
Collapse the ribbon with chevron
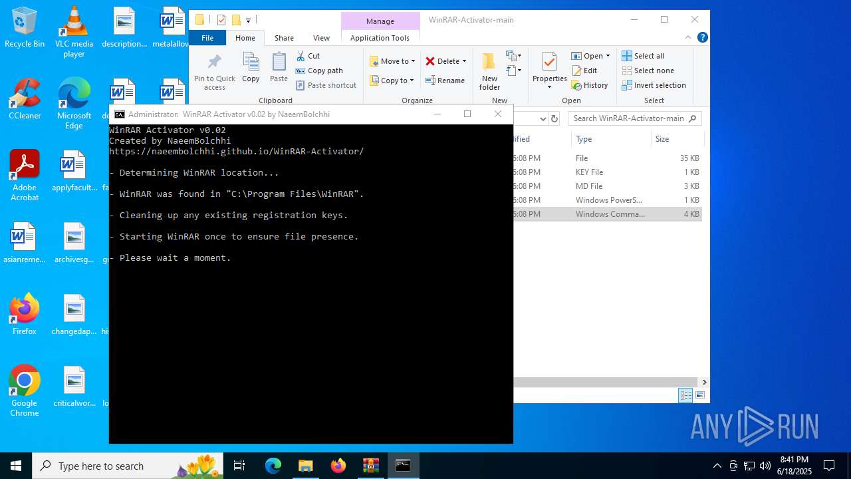pos(688,38)
